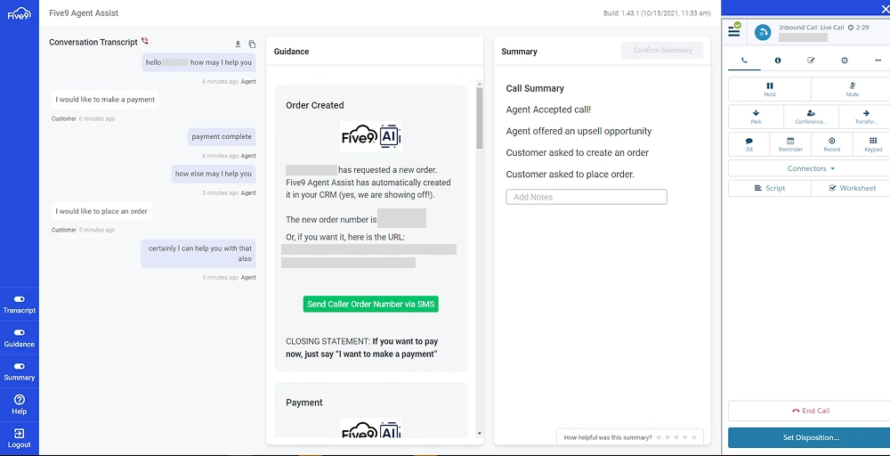Screen dimensions: 890x456
Task: End the call
Action: click(x=811, y=411)
